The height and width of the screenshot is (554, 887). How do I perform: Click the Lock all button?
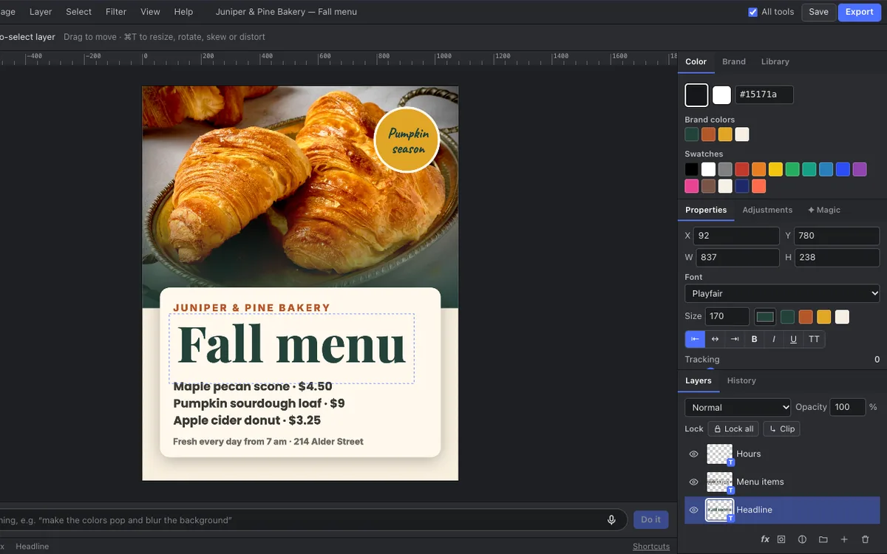(733, 429)
